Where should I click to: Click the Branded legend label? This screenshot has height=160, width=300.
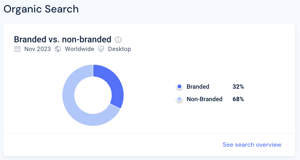click(x=198, y=87)
